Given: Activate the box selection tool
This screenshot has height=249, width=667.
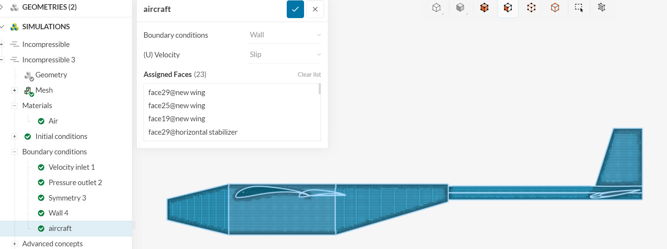Looking at the screenshot, I should [x=578, y=8].
